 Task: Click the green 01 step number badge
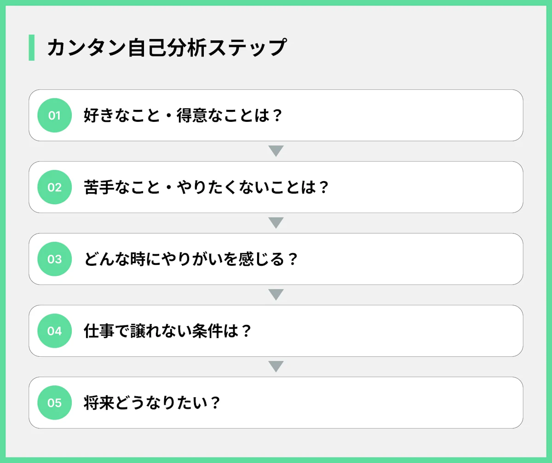click(x=54, y=115)
